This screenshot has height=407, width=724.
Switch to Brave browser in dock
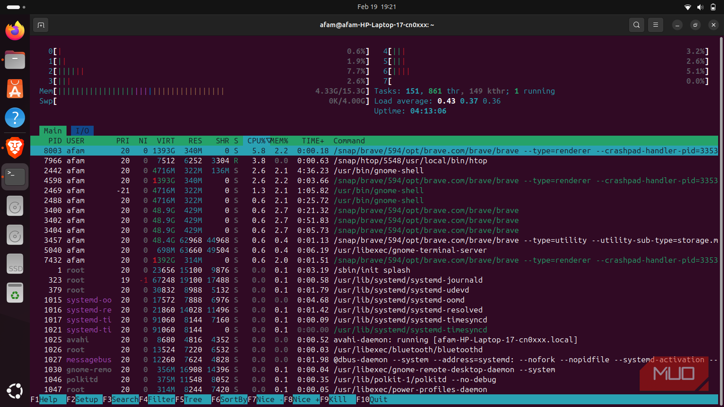(x=15, y=147)
